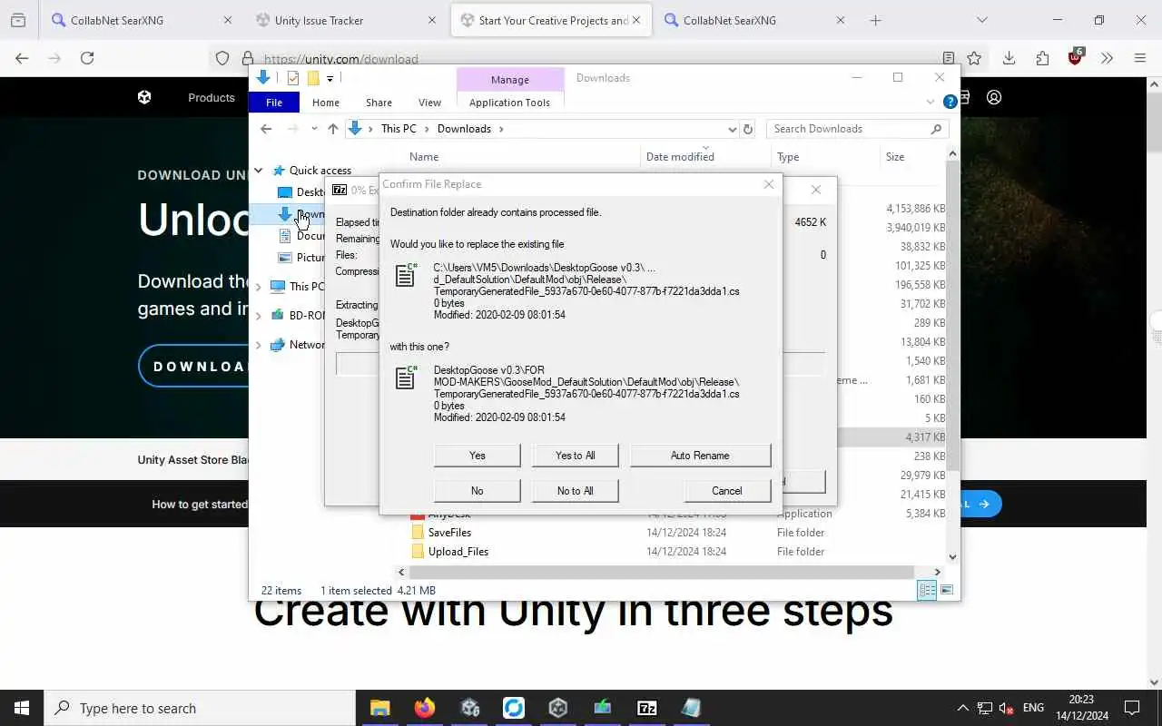Open the File menu in Explorer
Viewport: 1162px width, 726px height.
(274, 103)
